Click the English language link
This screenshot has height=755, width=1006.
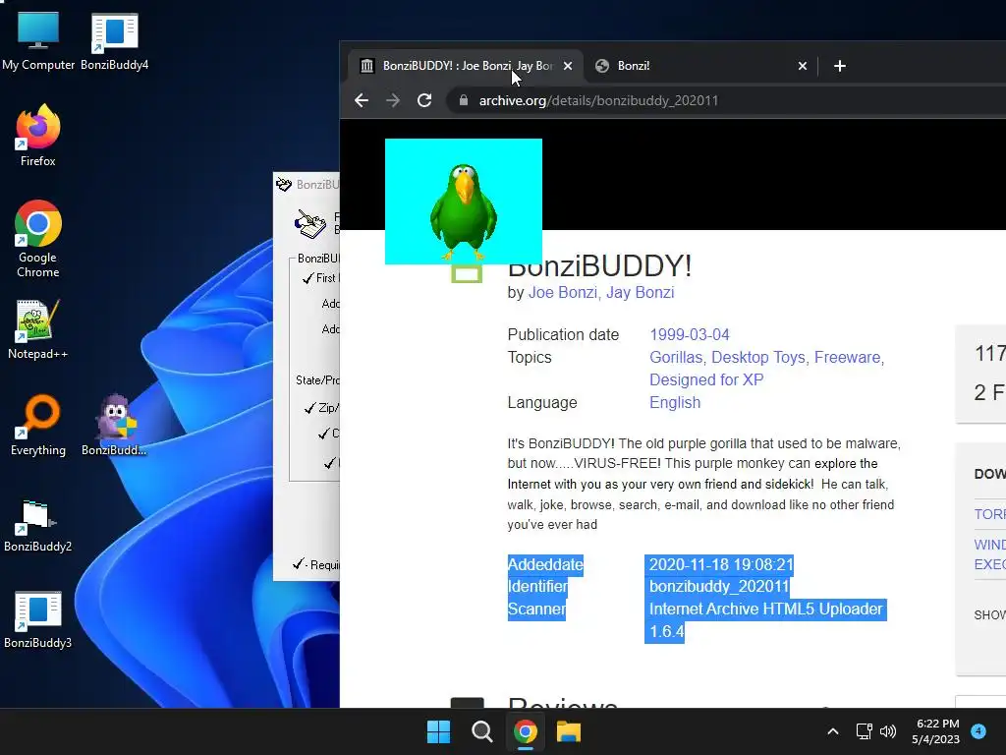point(675,402)
